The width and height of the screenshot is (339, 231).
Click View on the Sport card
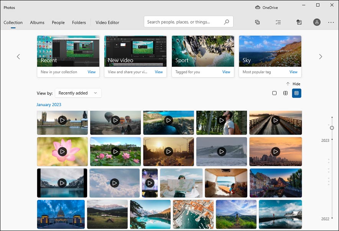pos(226,72)
